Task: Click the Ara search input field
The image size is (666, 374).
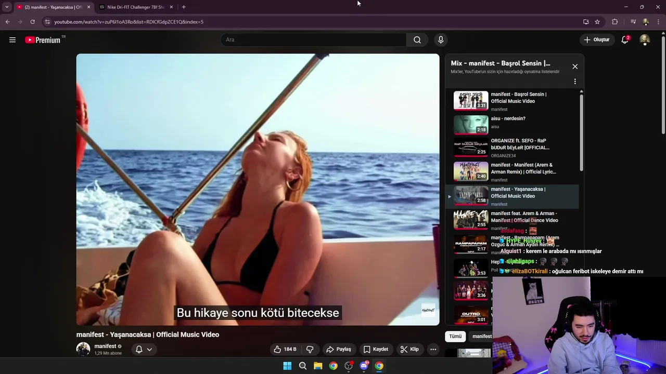Action: (x=313, y=39)
